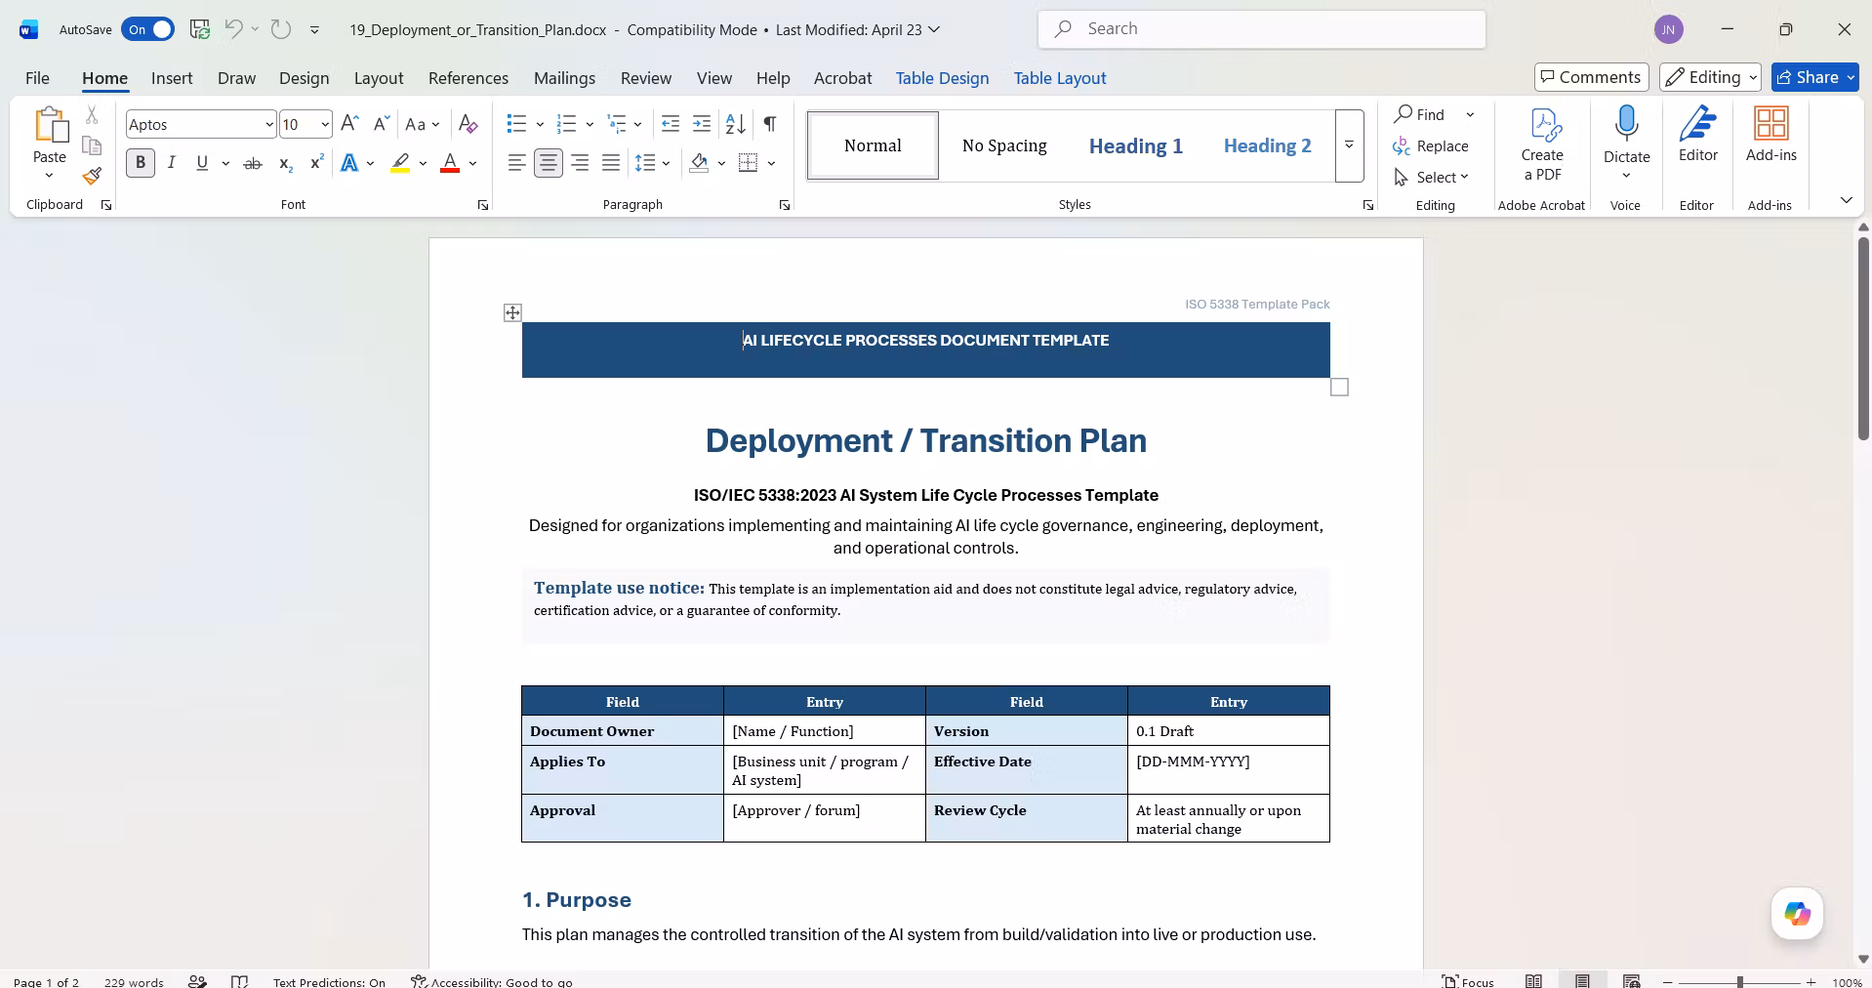
Task: Shrink font size with the smaller A icon
Action: pyautogui.click(x=381, y=124)
